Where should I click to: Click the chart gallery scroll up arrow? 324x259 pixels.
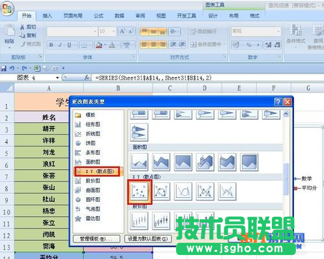click(286, 114)
